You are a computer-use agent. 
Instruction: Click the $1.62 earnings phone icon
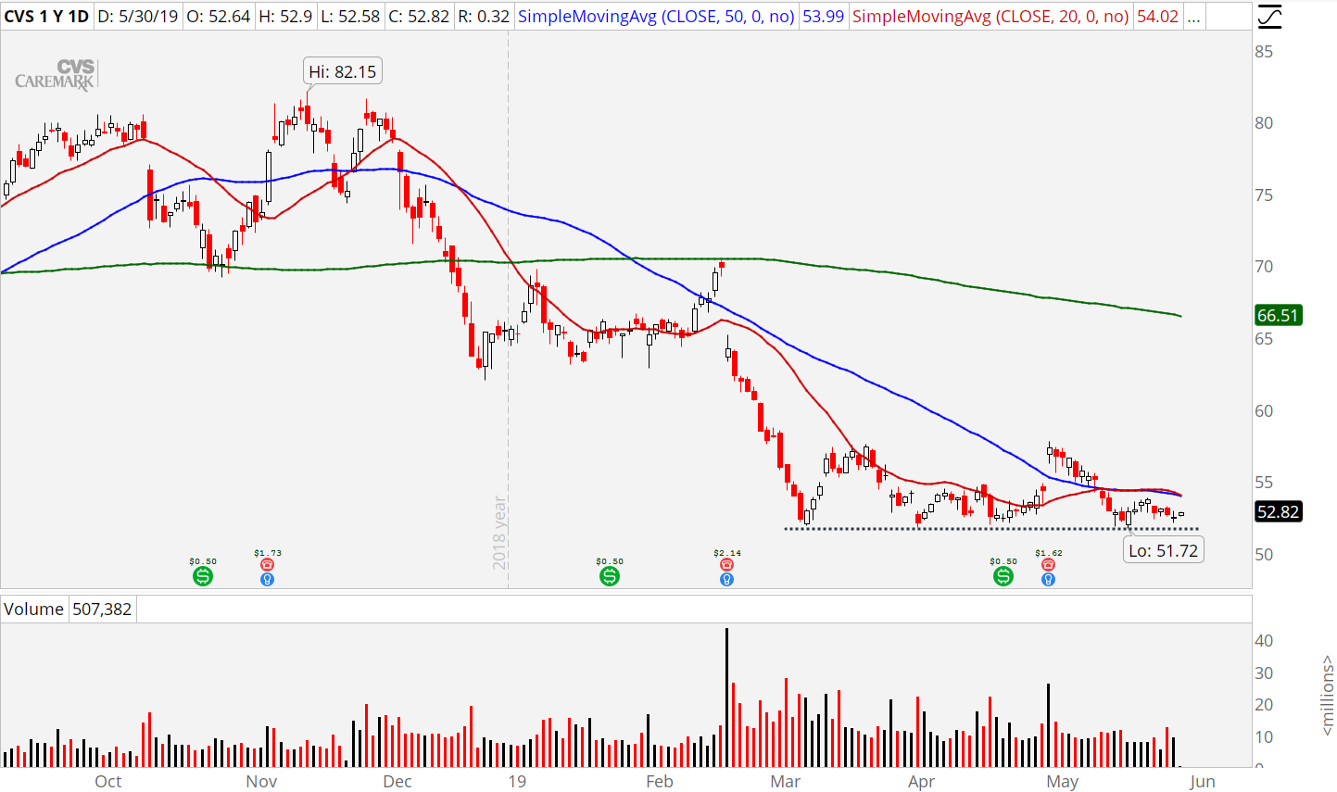[x=1048, y=564]
